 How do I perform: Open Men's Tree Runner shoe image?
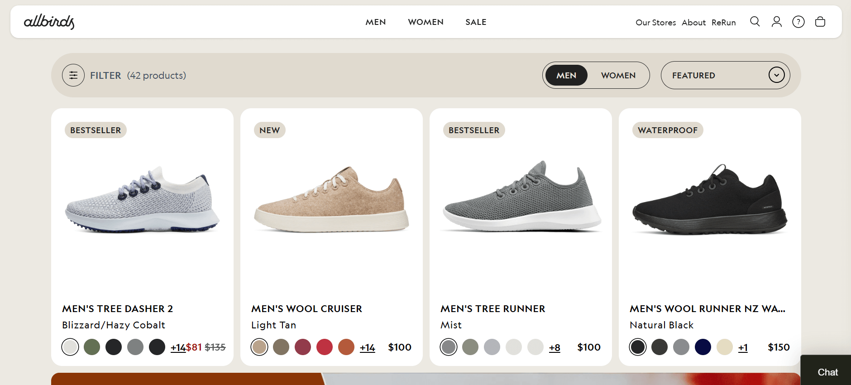tap(521, 197)
